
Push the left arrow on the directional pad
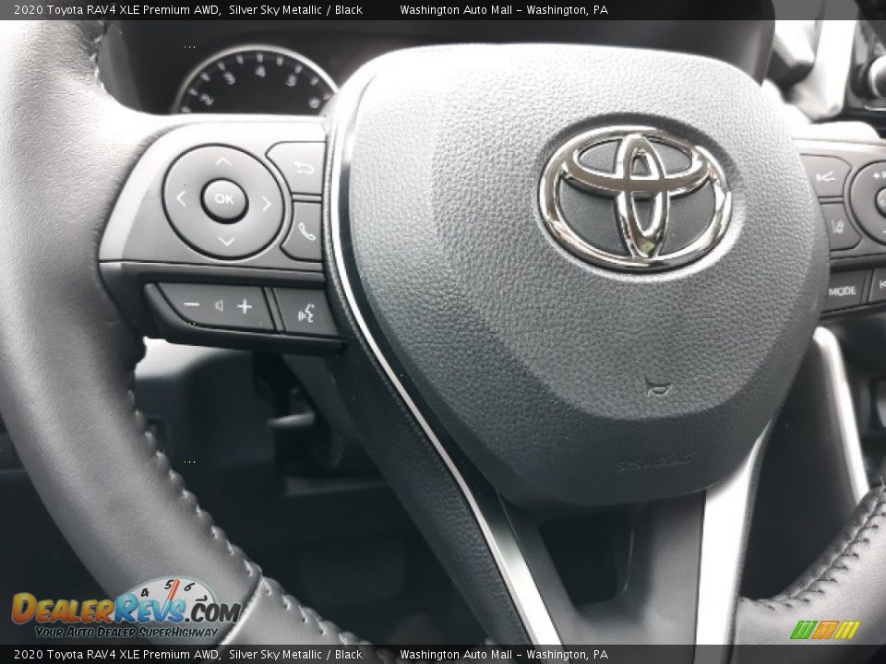pos(181,198)
